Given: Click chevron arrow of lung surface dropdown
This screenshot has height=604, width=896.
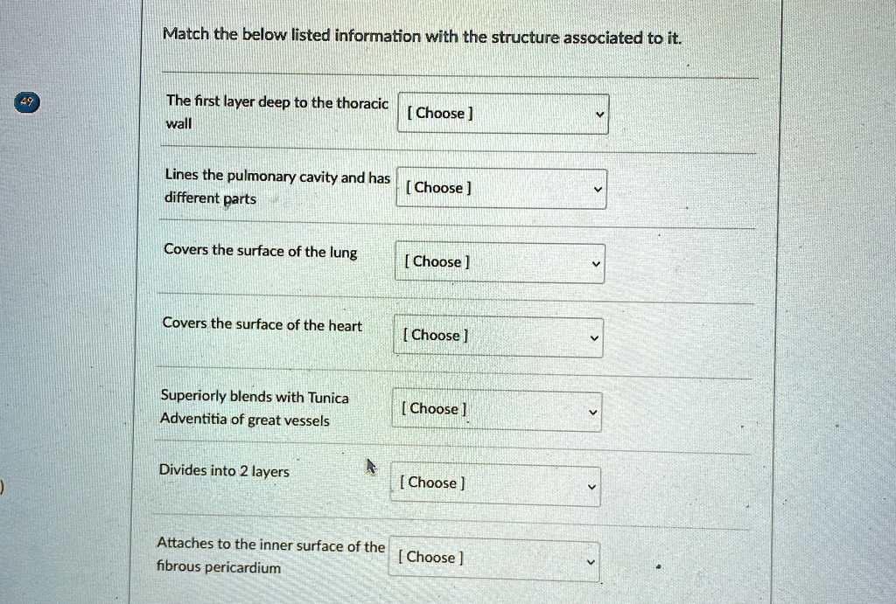Looking at the screenshot, I should [596, 264].
